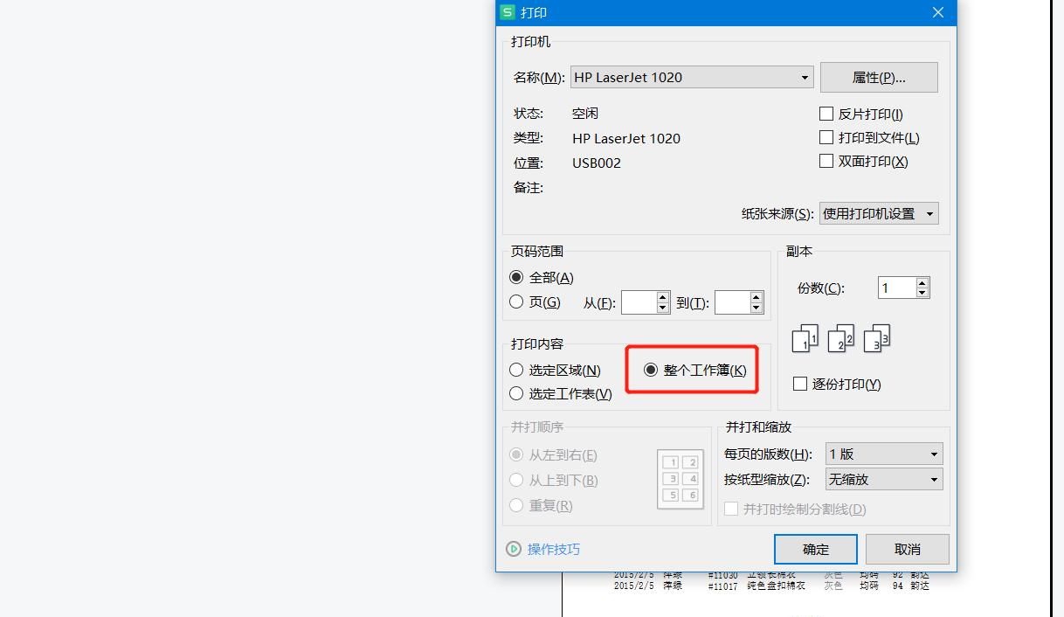The height and width of the screenshot is (617, 1064).
Task: Enable the 反片打印 checkbox
Action: coord(826,113)
